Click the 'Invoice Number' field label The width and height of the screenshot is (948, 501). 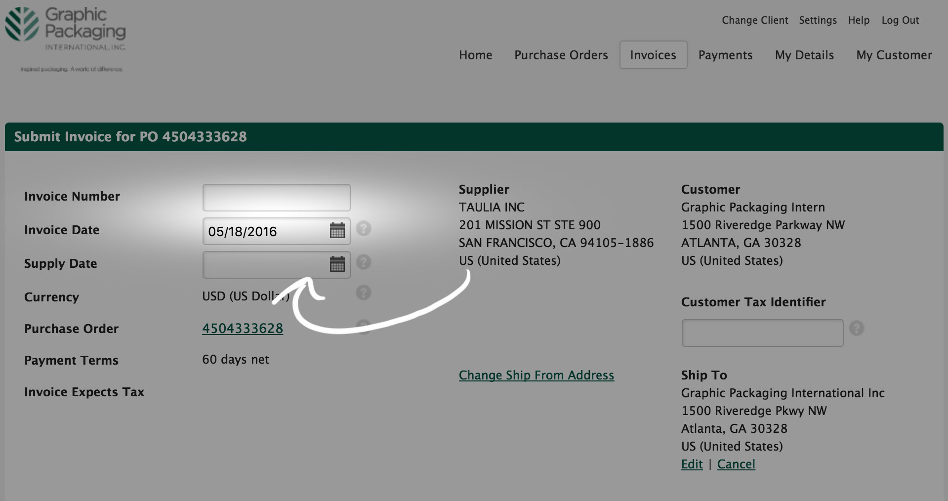(72, 196)
